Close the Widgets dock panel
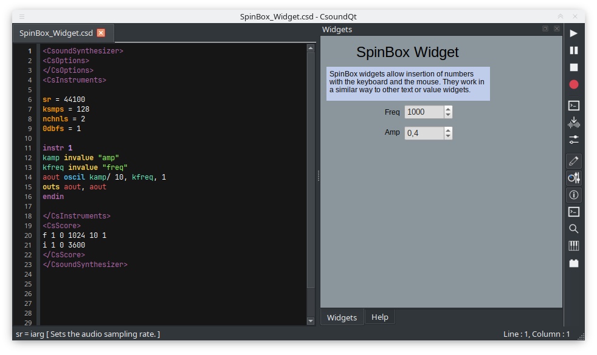597x355 pixels. pyautogui.click(x=557, y=29)
